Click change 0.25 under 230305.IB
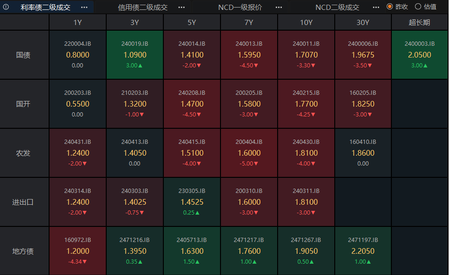The height and width of the screenshot is (275, 449). (x=191, y=213)
